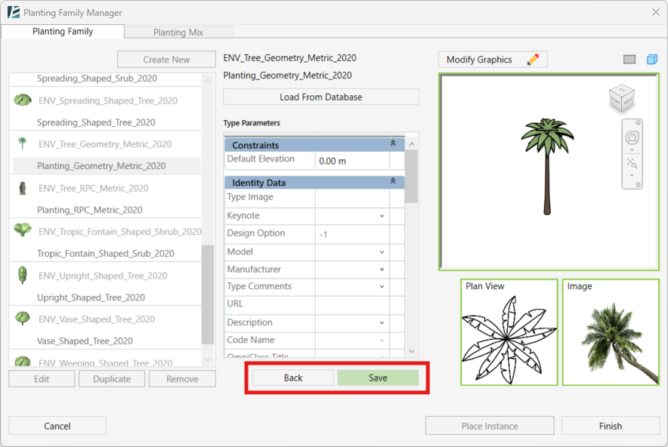
Task: Click the Save button
Action: (x=378, y=378)
